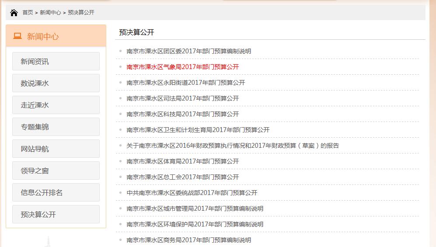Open the red 气象局2017年部门预算公开 link
The image size is (436, 247).
point(182,67)
